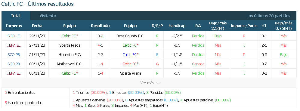This screenshot has height=111, width=300.
Task: Open SCO PR tournament on 08/11/20 row
Action: (14, 64)
